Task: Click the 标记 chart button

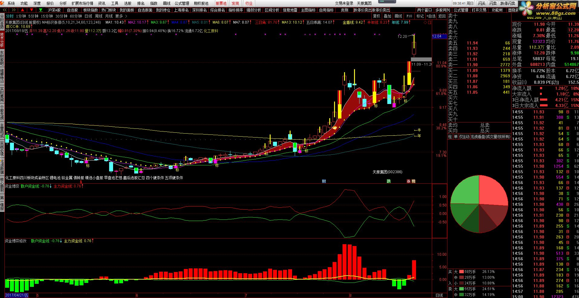Action: point(420,16)
